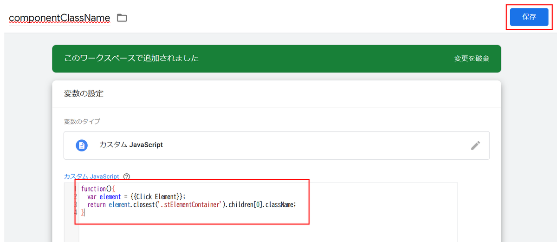Click the pencil icon to edit variable type

point(475,145)
